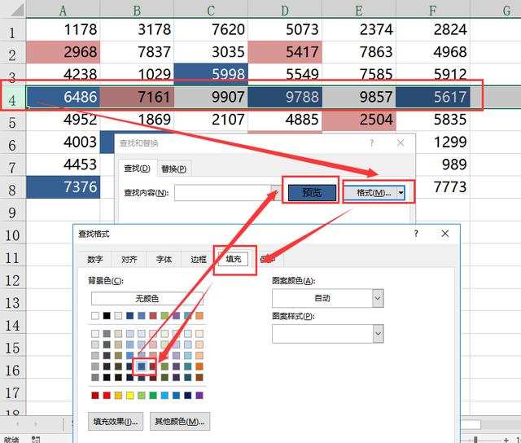Select cell containing 6486
This screenshot has height=443, width=521.
click(63, 97)
